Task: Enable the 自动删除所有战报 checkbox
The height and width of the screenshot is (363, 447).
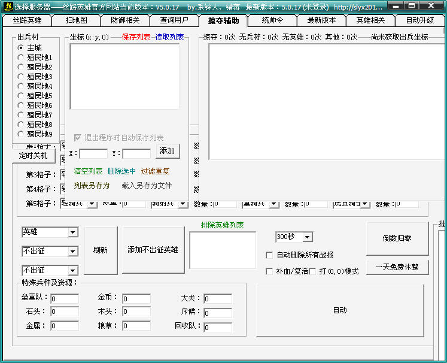Action: coord(269,255)
